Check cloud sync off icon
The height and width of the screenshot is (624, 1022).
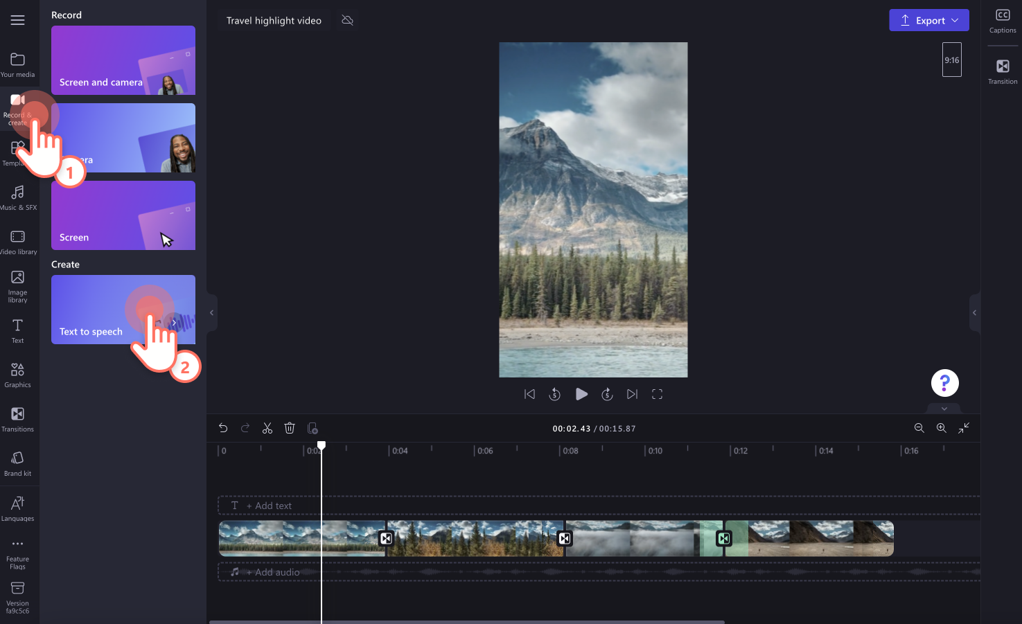tap(348, 21)
